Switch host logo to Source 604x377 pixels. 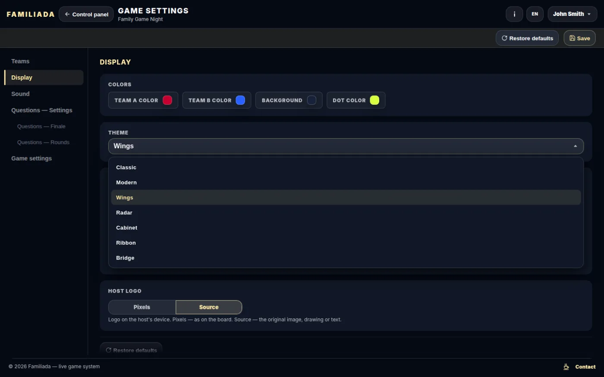click(x=209, y=307)
